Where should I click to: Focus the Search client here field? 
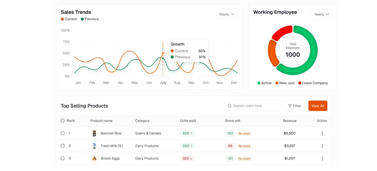point(253,106)
